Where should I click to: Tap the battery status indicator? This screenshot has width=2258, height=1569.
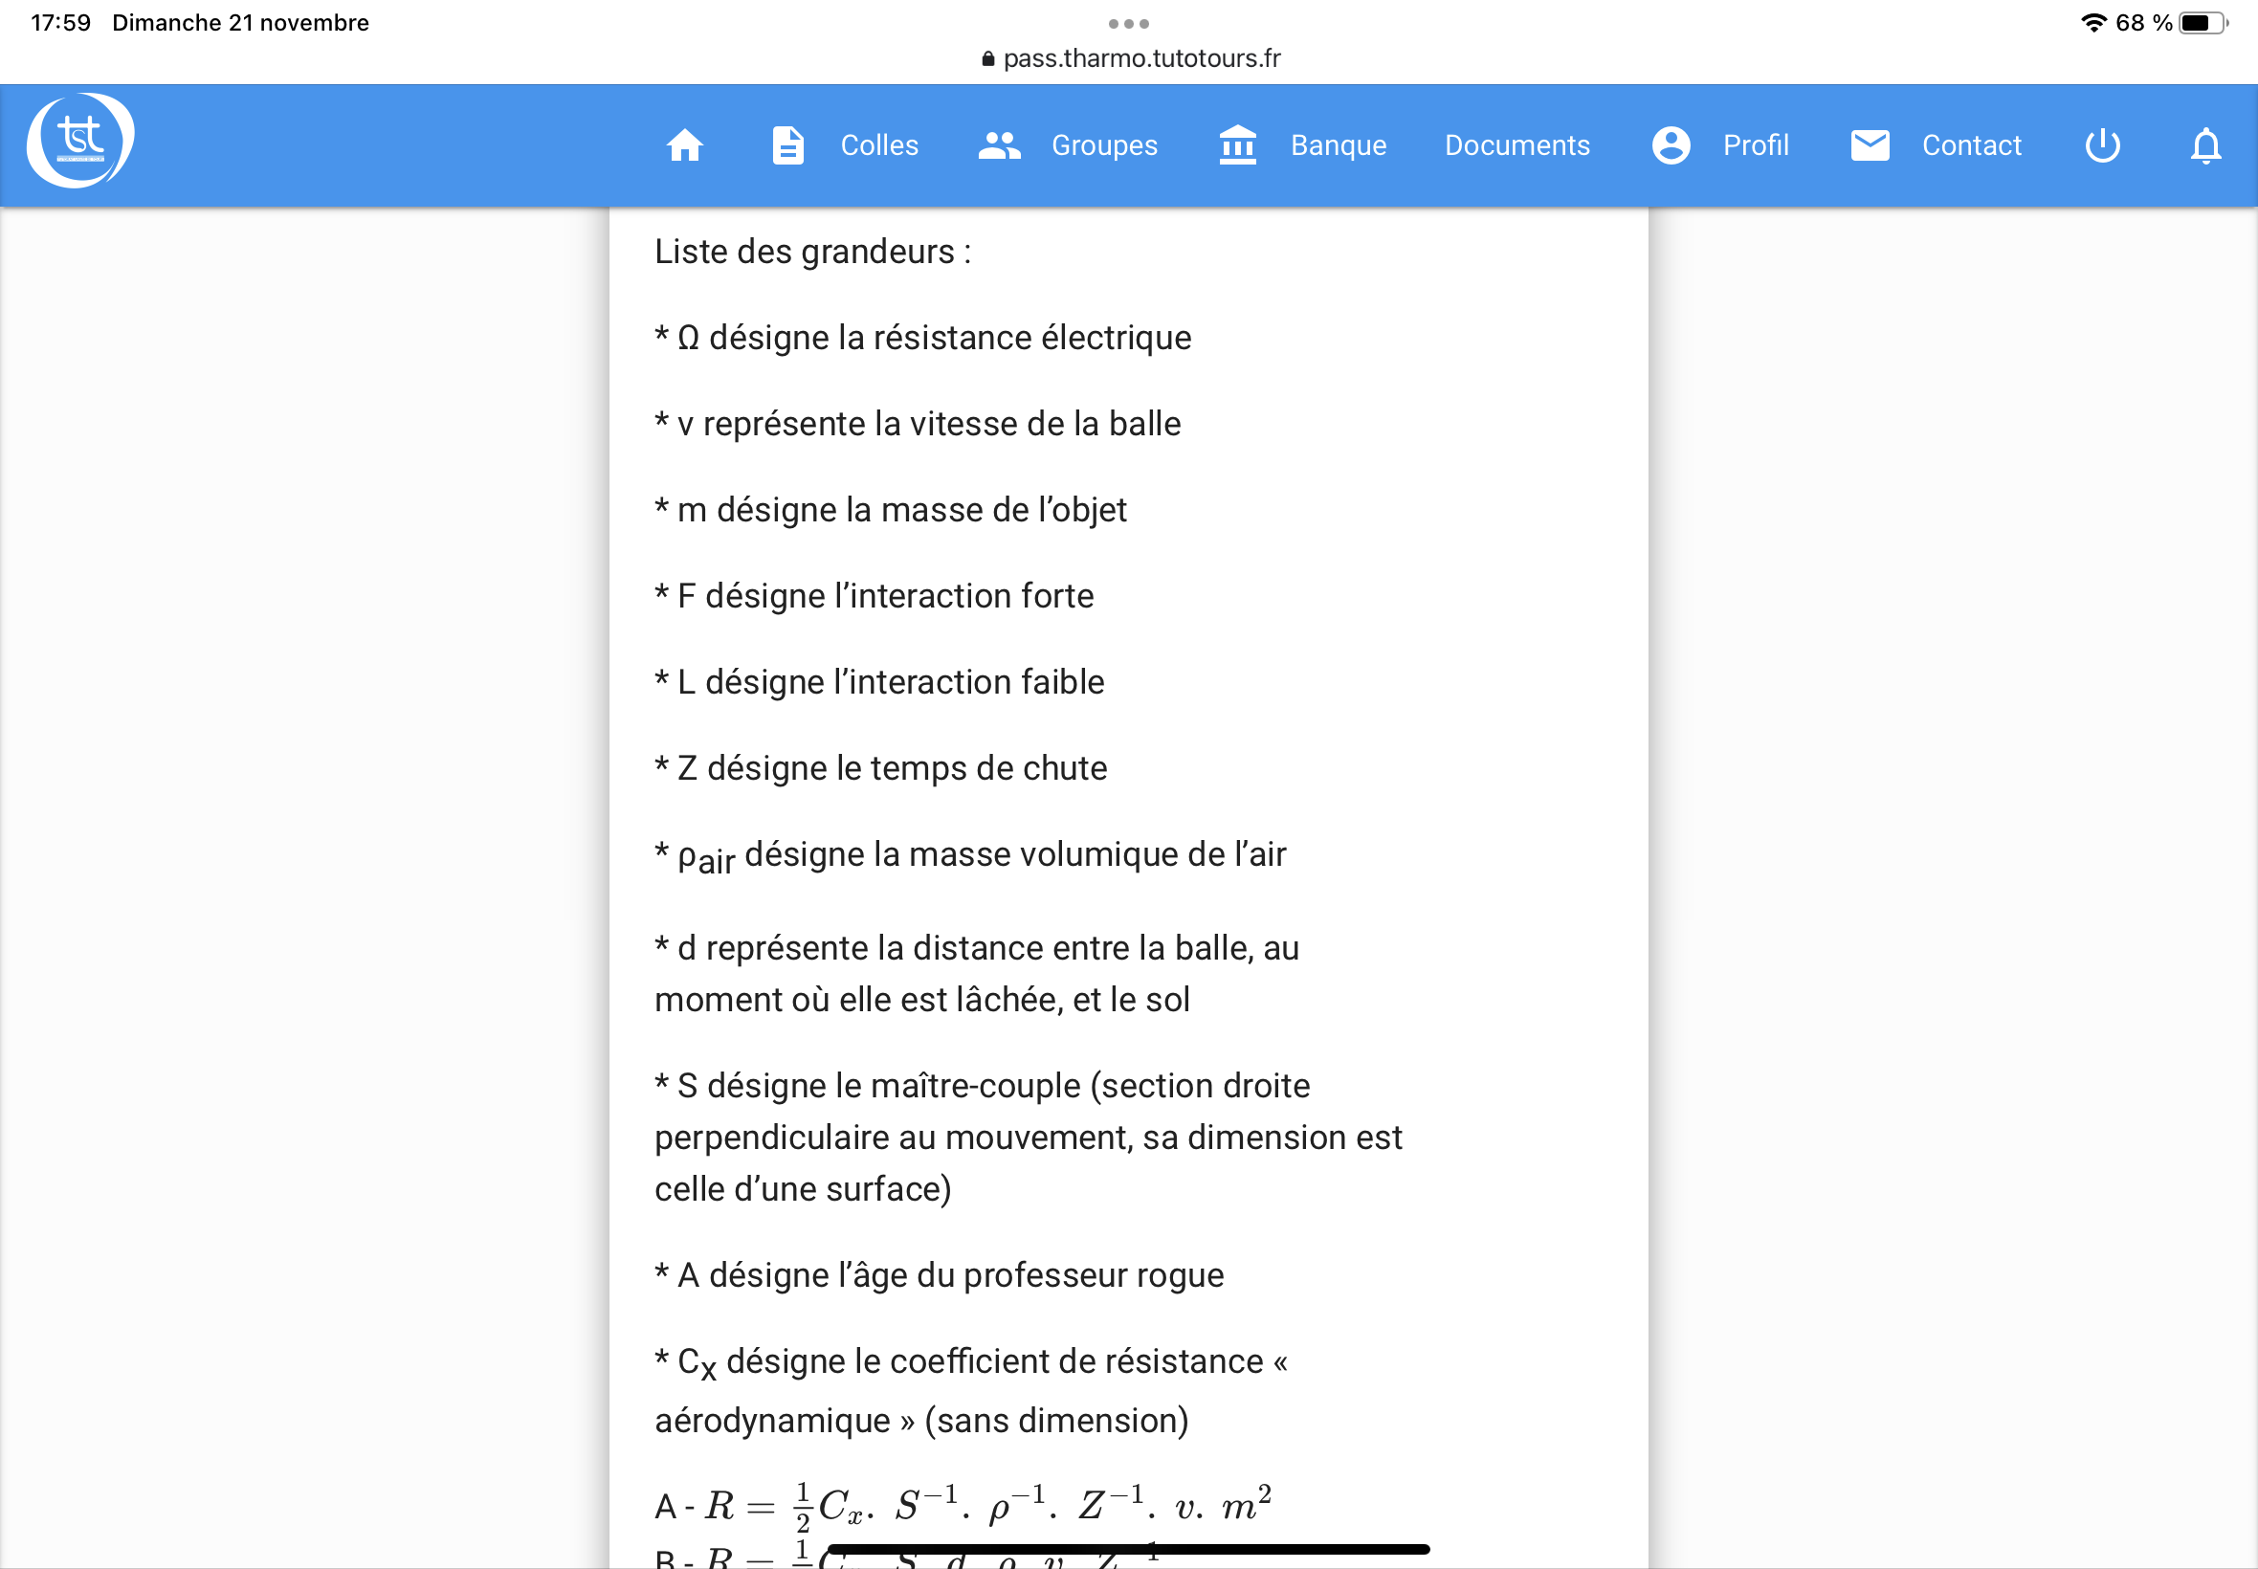click(2201, 23)
